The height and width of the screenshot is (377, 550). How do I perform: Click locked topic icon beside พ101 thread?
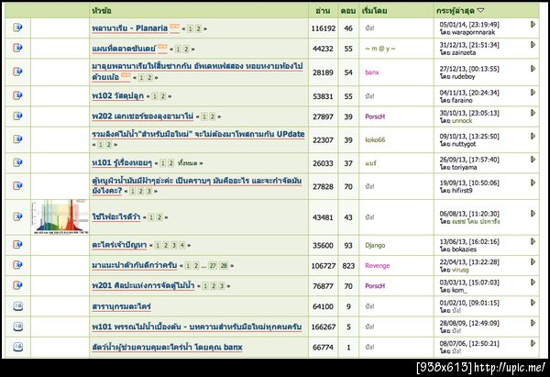[x=18, y=327]
